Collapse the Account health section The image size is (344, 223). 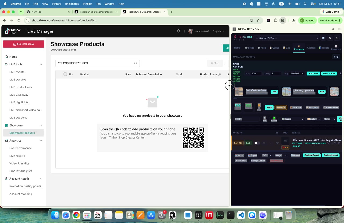(41, 179)
